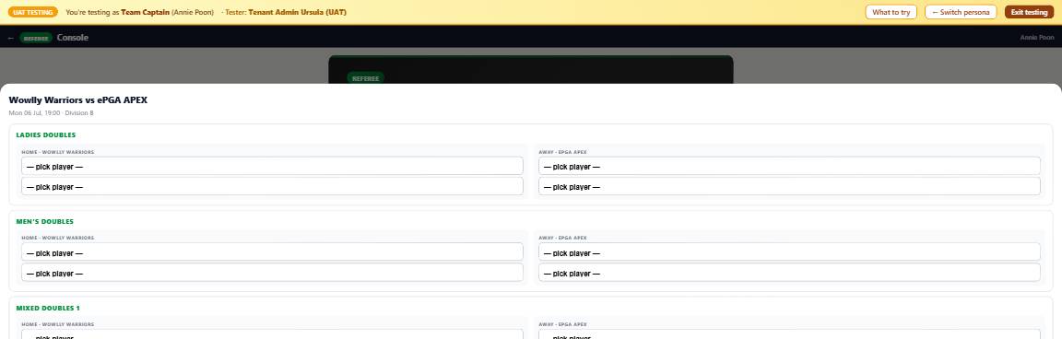Click the MIXED DOUBLES 1 section heading

[x=48, y=308]
